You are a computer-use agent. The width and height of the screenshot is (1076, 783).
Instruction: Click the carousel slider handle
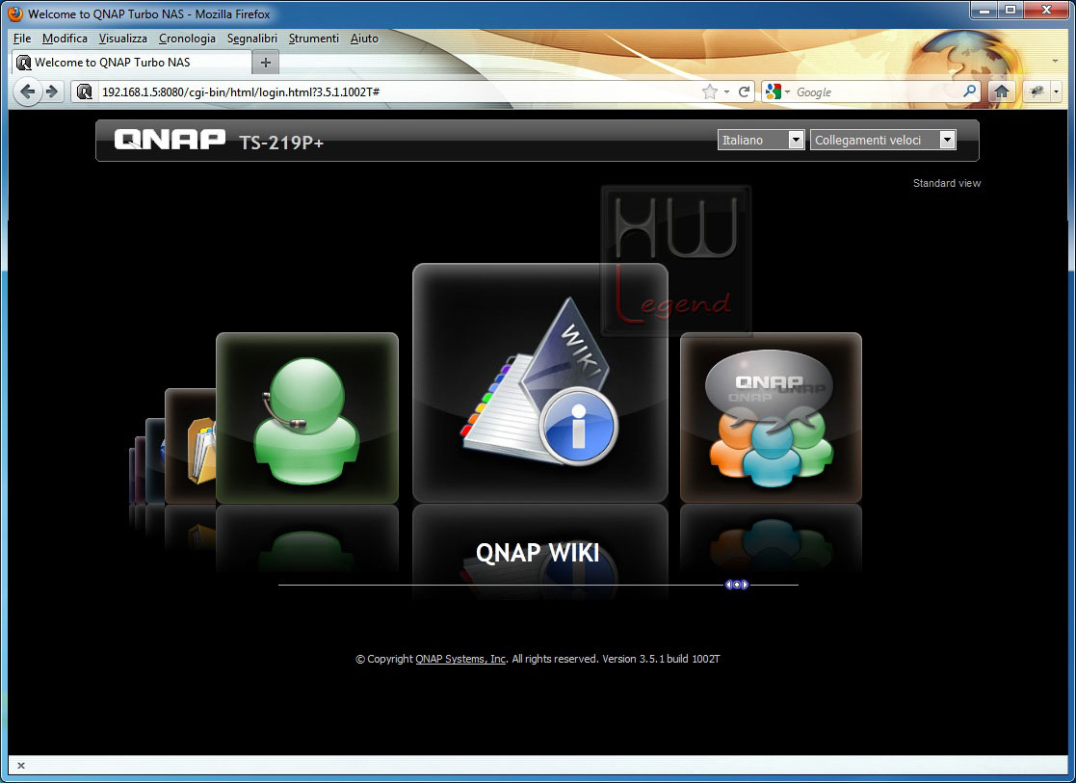pos(736,585)
